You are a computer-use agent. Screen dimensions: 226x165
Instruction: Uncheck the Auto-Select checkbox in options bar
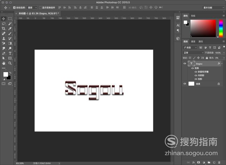pos(14,8)
